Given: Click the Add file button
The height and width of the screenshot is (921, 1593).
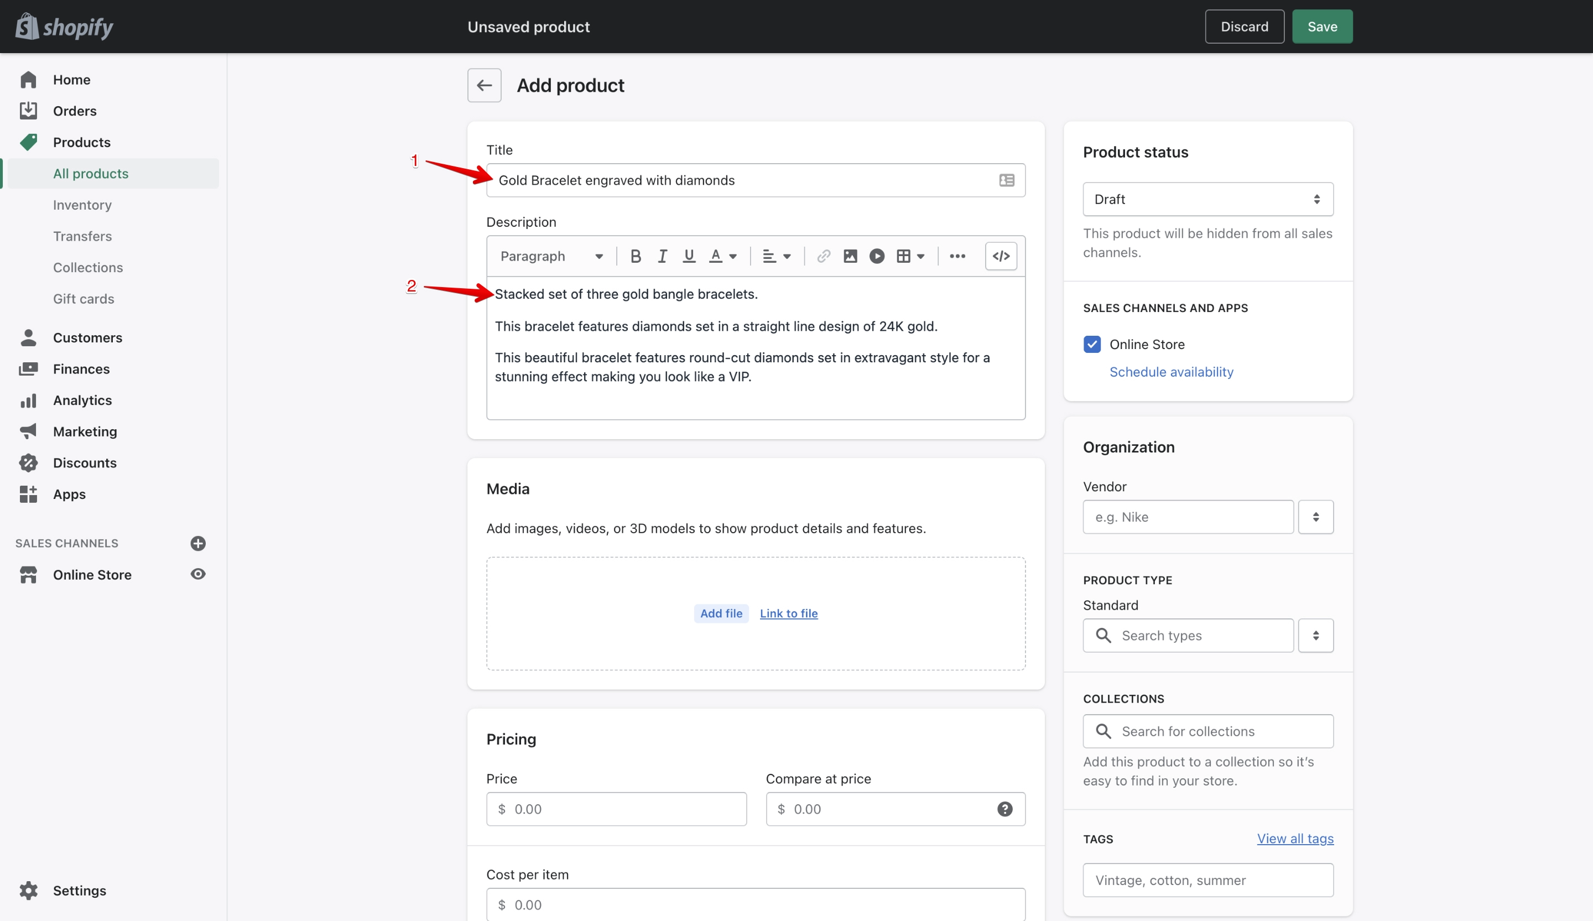Looking at the screenshot, I should click(x=721, y=613).
